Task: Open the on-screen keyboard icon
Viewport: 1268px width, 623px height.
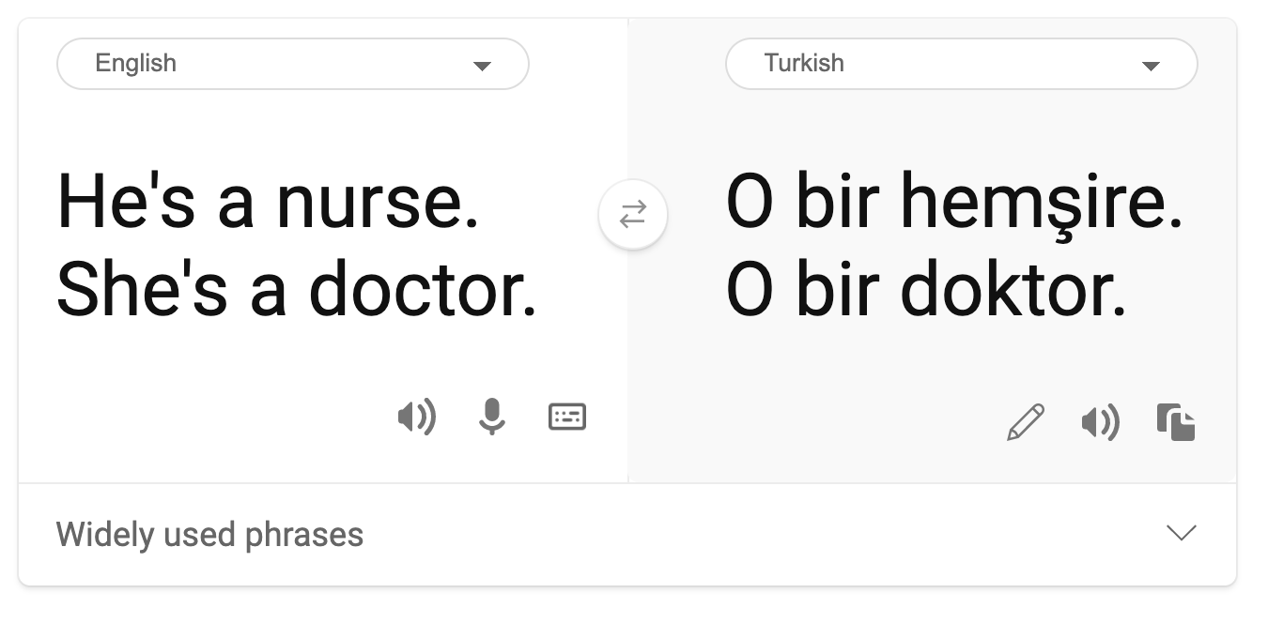Action: [567, 417]
